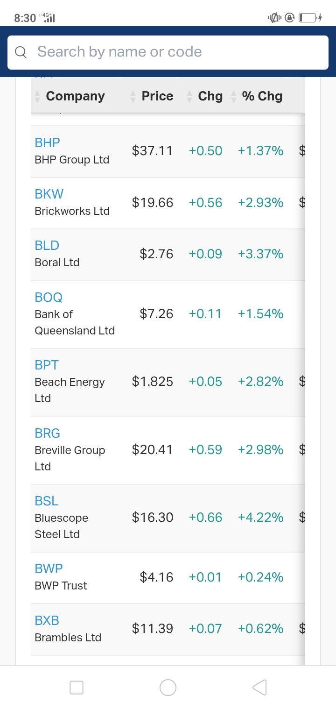Open the BHP stock link
The height and width of the screenshot is (710, 336).
pos(48,142)
